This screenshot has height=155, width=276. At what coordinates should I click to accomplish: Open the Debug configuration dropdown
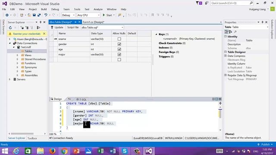tap(68, 15)
